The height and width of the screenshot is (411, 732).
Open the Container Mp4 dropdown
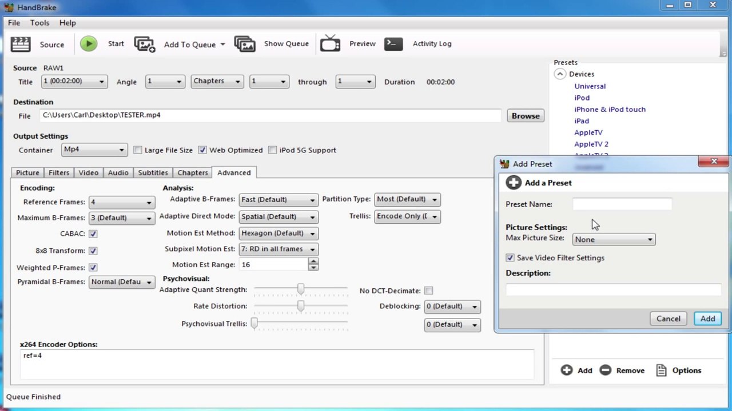click(x=94, y=150)
